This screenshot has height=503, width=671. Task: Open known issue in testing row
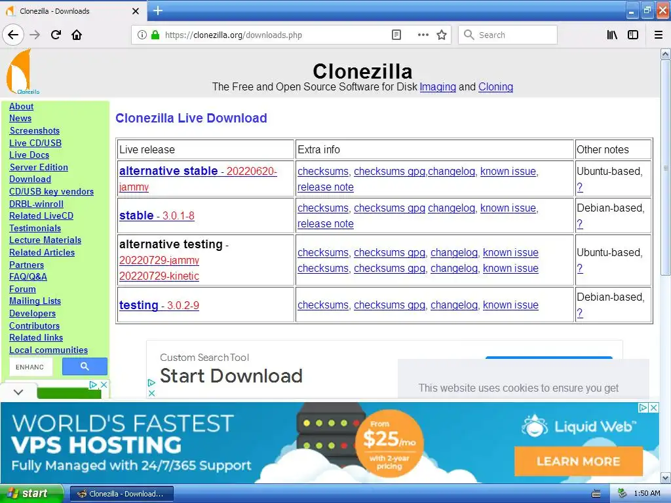pyautogui.click(x=510, y=305)
